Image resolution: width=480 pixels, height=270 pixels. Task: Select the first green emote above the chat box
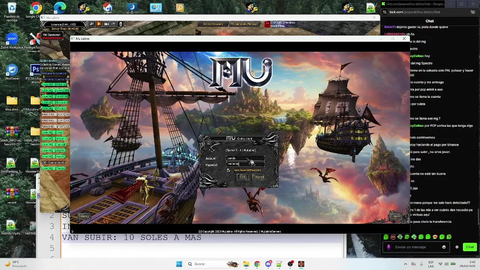click(x=386, y=237)
